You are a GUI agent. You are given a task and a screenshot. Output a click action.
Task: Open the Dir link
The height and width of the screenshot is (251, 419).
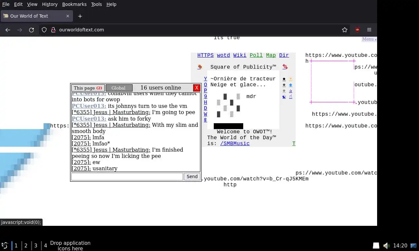(284, 55)
